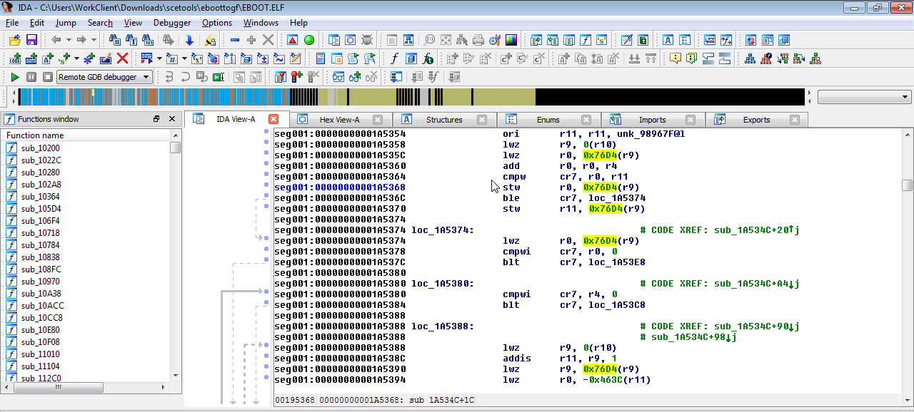Click the navigation band color overview
The height and width of the screenshot is (412, 914).
(x=411, y=97)
